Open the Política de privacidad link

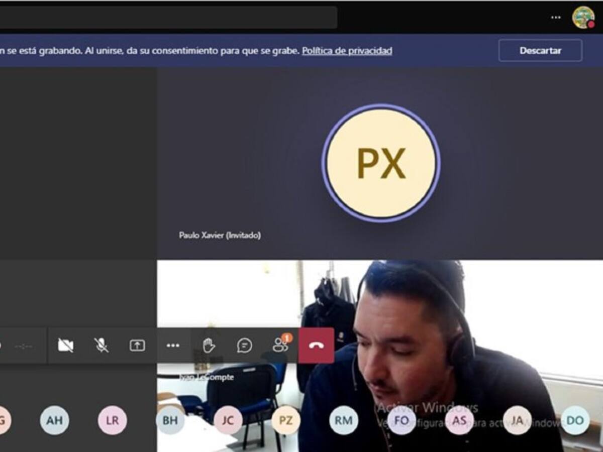[347, 51]
